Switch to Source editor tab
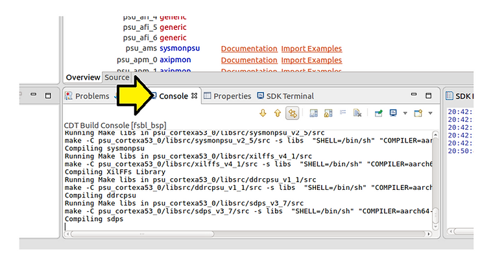 [x=117, y=77]
